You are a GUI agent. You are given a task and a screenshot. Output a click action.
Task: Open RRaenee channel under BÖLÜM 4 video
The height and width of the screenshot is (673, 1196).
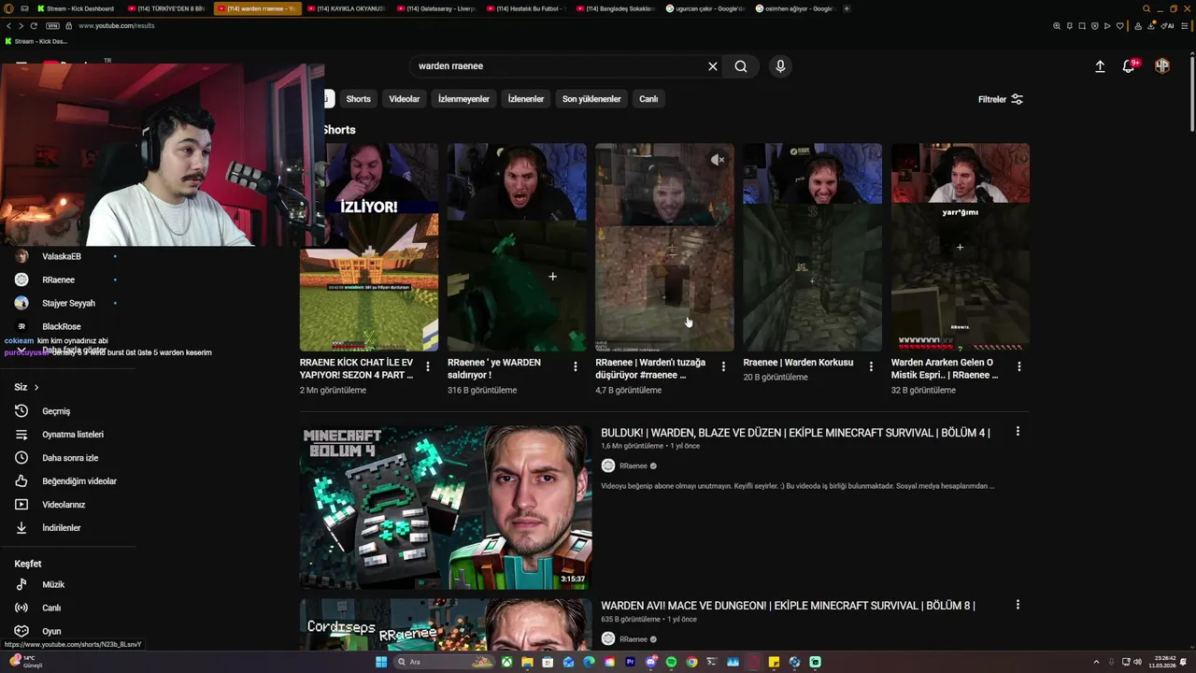tap(633, 465)
